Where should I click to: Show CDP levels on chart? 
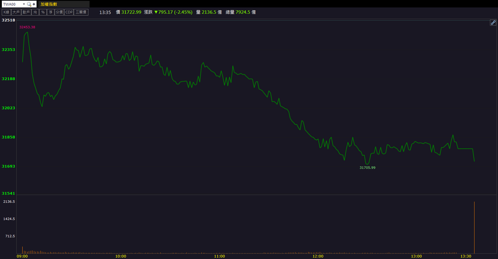click(69, 12)
